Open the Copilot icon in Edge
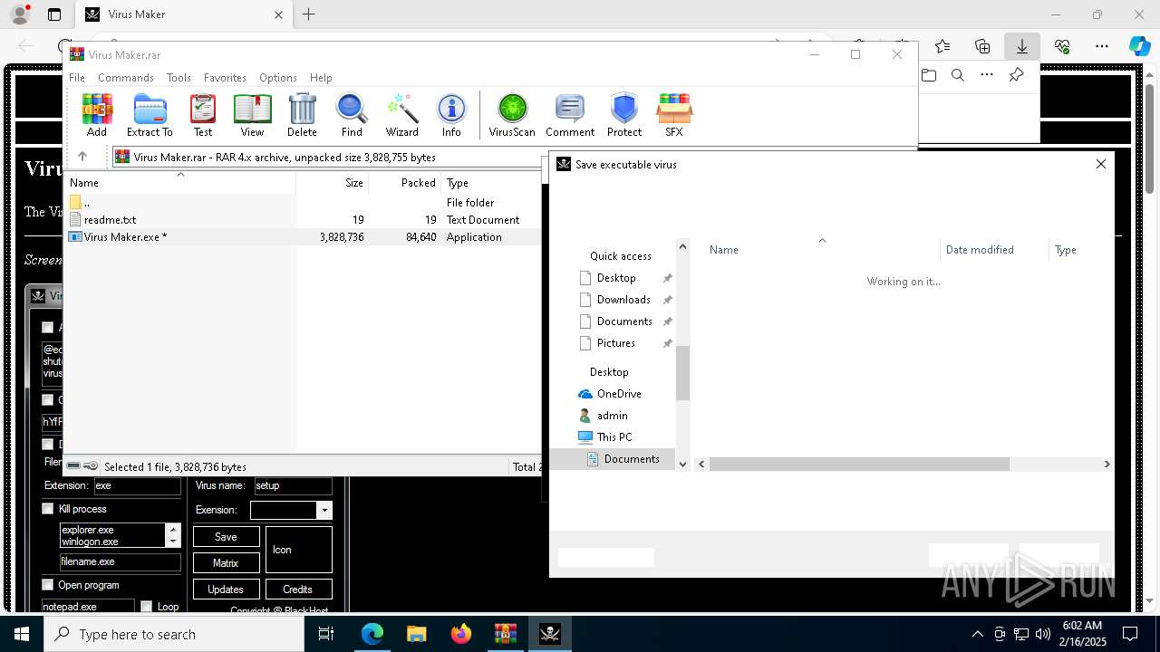This screenshot has height=652, width=1160. click(1139, 45)
